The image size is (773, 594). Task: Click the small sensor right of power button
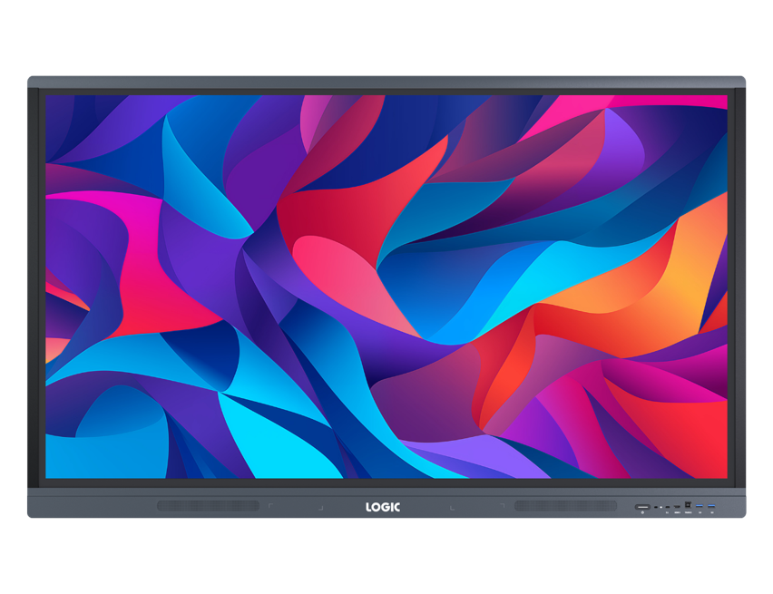point(656,507)
